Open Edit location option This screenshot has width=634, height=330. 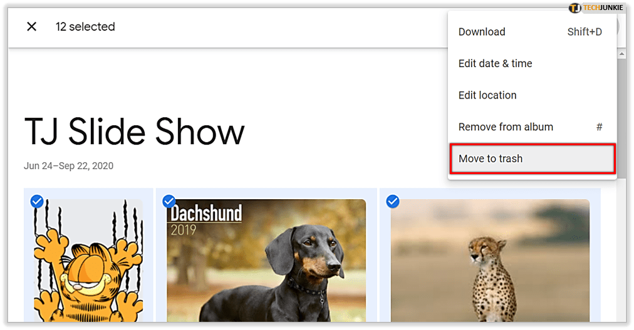[x=487, y=95]
